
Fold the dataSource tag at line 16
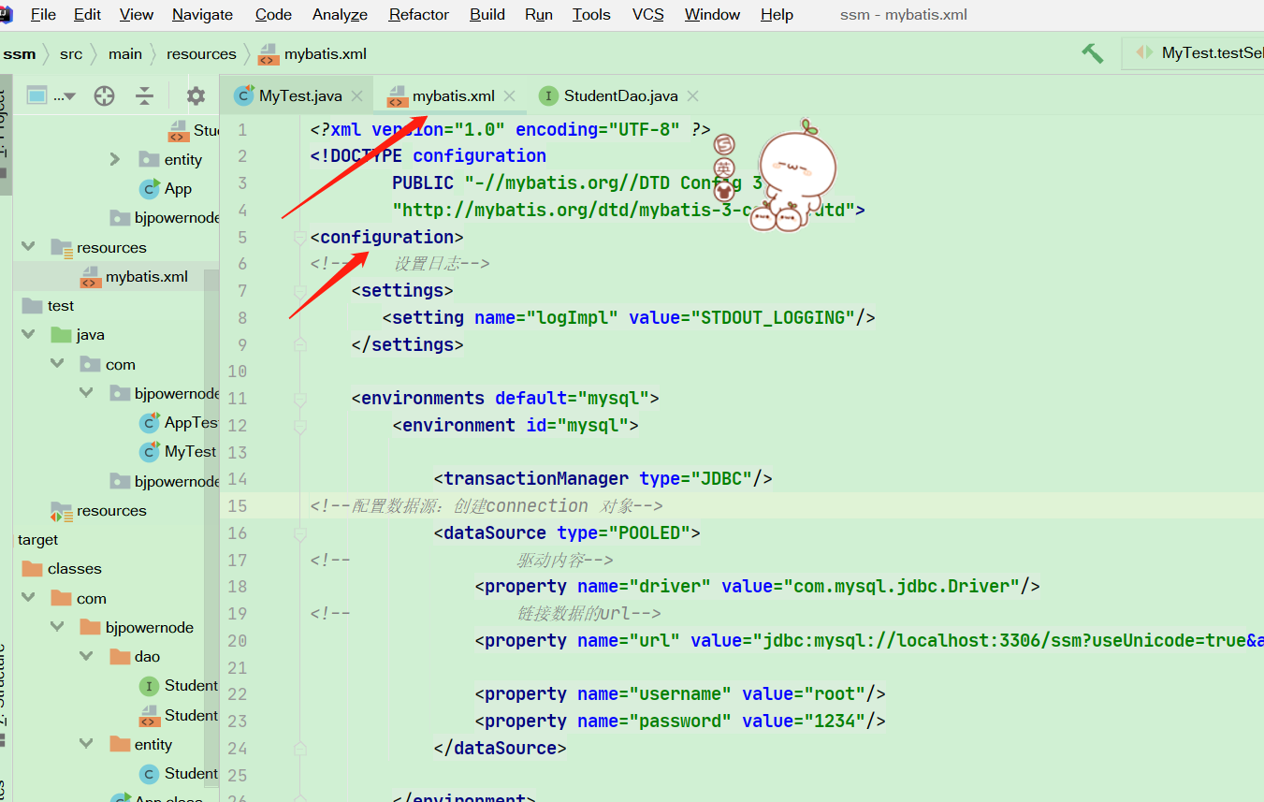(299, 533)
